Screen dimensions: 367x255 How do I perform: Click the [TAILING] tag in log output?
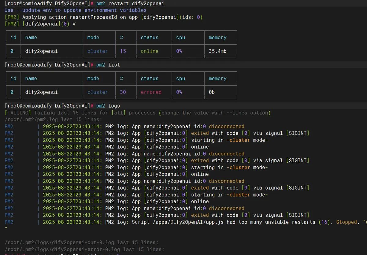18,113
